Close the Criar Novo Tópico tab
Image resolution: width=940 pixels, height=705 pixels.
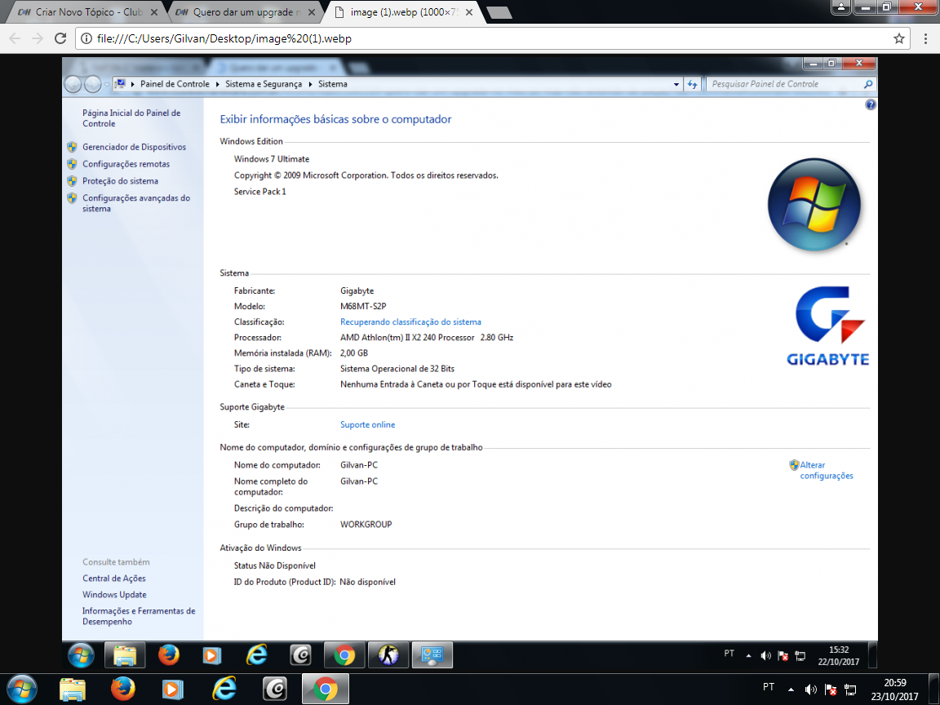[x=154, y=12]
